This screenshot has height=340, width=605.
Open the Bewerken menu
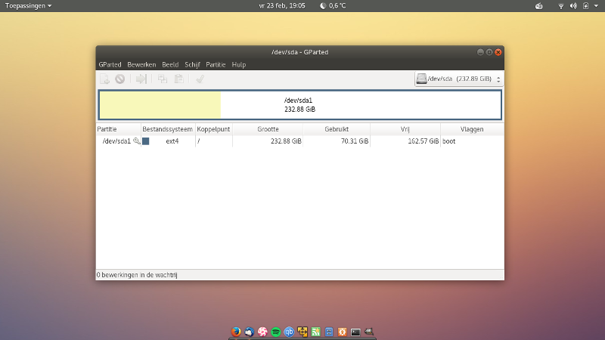(x=141, y=64)
